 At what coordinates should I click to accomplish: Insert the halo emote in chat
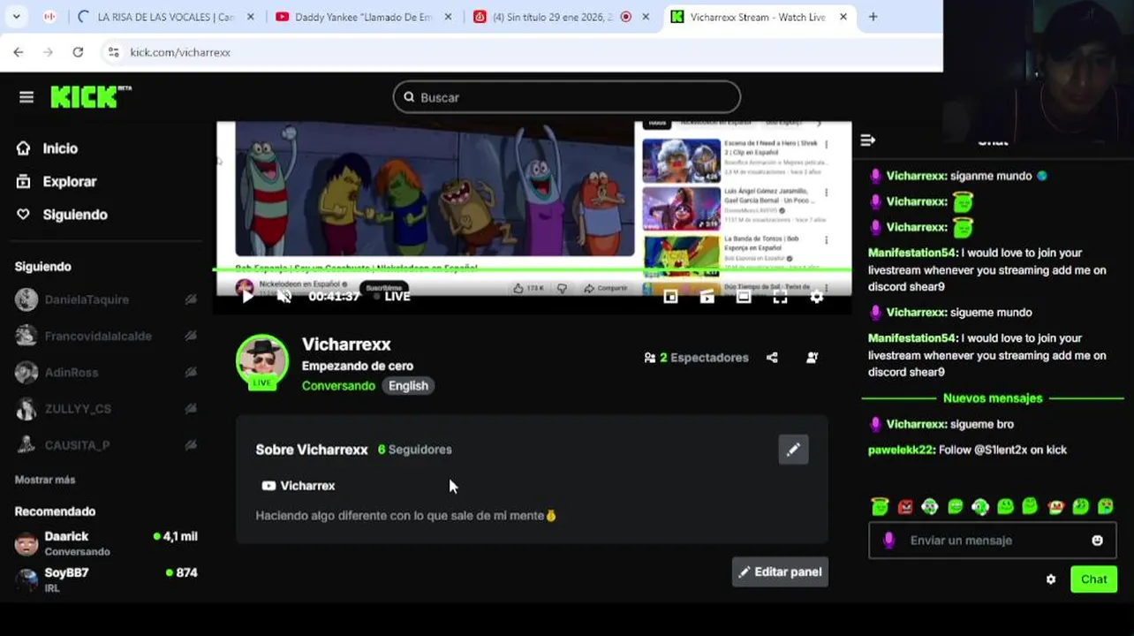[880, 506]
